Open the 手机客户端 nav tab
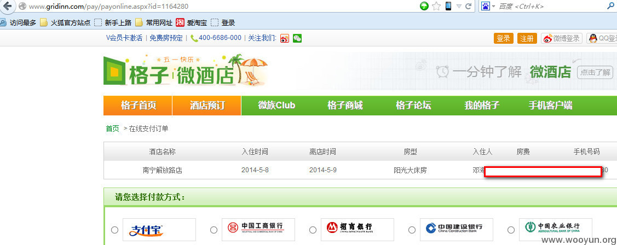Viewport: 617px width, 245px height. [x=551, y=106]
